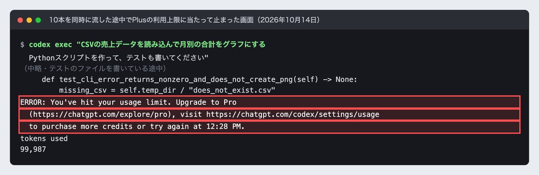Click the green maximize dot in title bar
Image resolution: width=539 pixels, height=175 pixels.
38,20
